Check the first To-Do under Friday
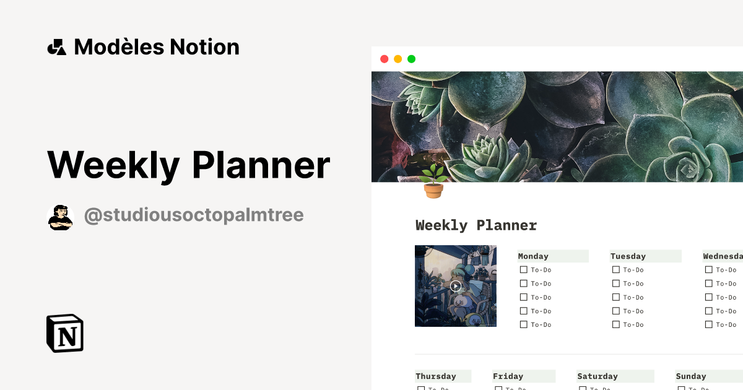 tap(497, 388)
